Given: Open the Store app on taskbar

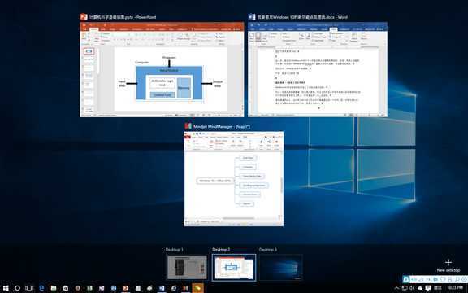Looking at the screenshot, I should 65,288.
